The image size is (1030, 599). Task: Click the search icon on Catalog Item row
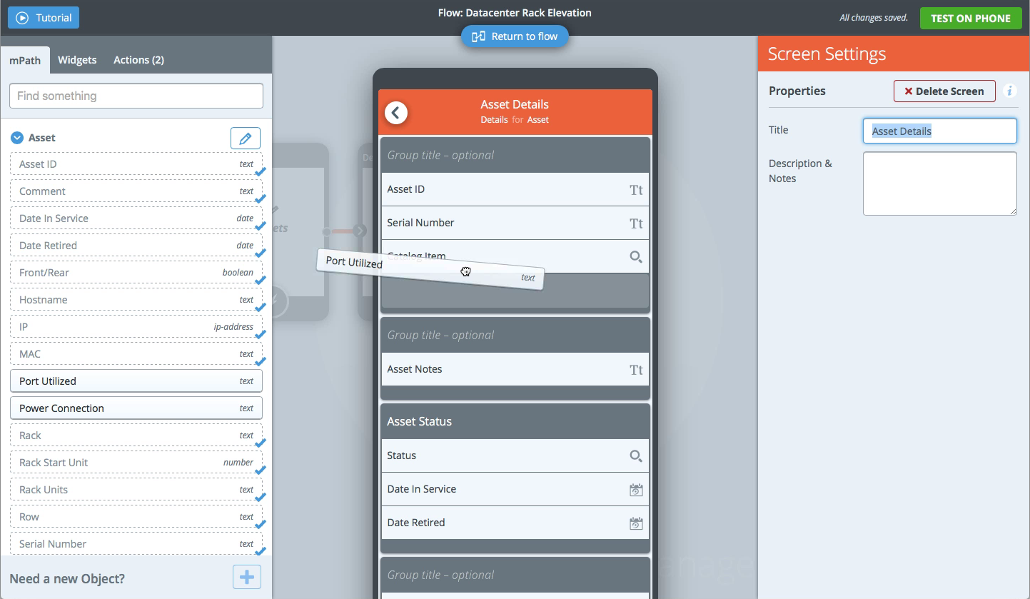(x=635, y=256)
